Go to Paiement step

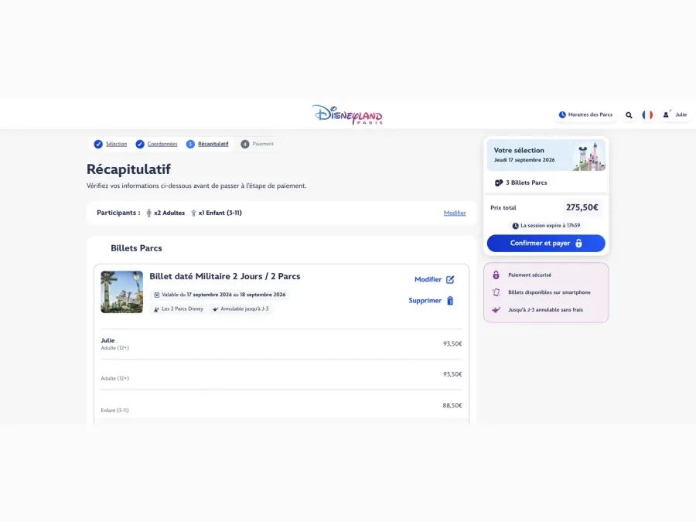[263, 144]
